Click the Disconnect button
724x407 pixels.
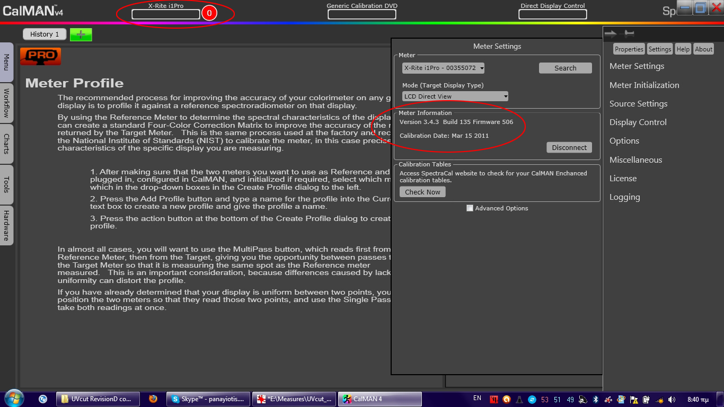click(569, 147)
